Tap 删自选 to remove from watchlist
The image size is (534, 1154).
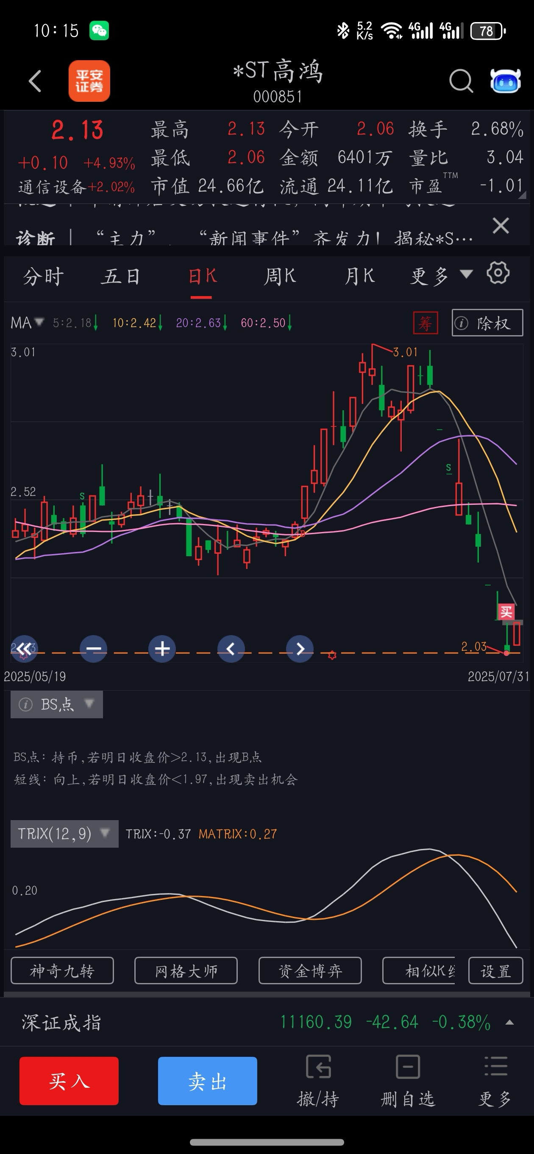(408, 1081)
